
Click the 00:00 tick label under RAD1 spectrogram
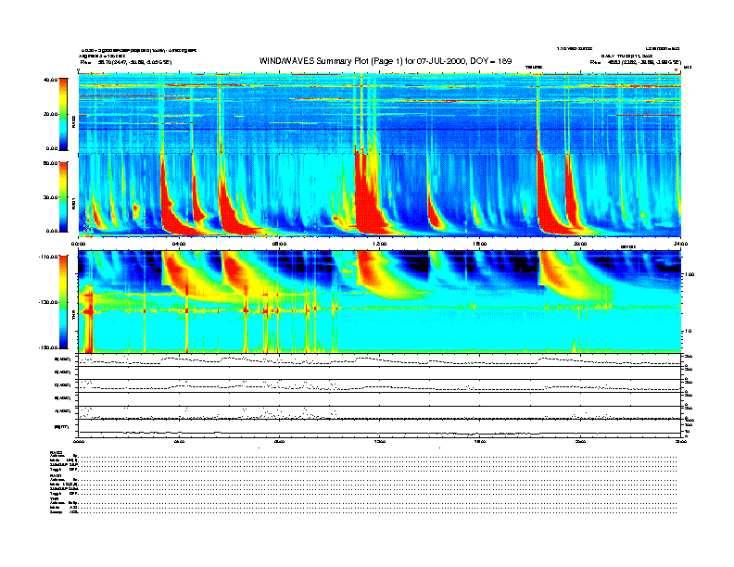pos(78,244)
